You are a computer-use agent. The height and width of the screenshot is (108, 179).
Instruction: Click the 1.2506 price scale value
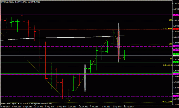(176, 71)
